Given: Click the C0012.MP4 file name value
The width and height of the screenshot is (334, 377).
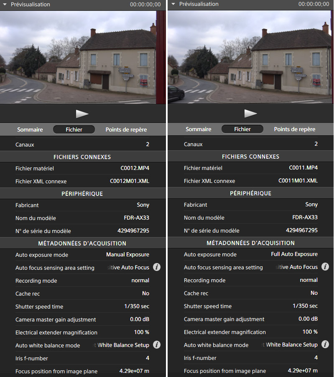Looking at the screenshot, I should (132, 168).
